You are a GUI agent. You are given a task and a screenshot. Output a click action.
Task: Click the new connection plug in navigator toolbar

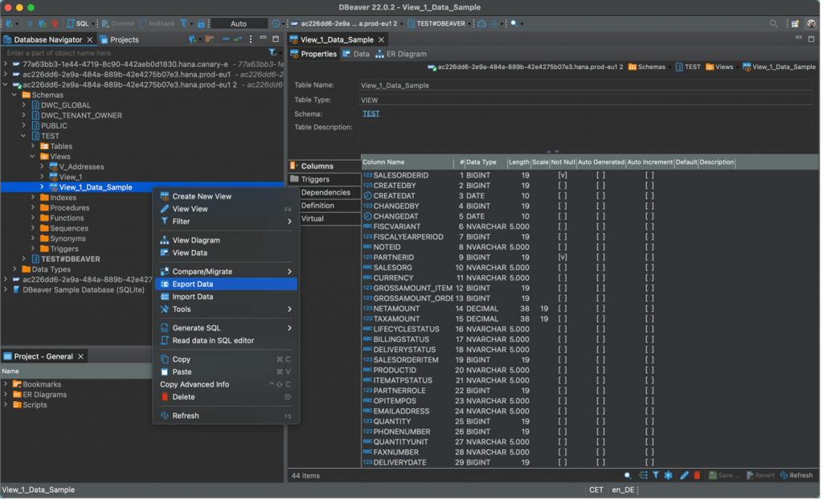[193, 39]
